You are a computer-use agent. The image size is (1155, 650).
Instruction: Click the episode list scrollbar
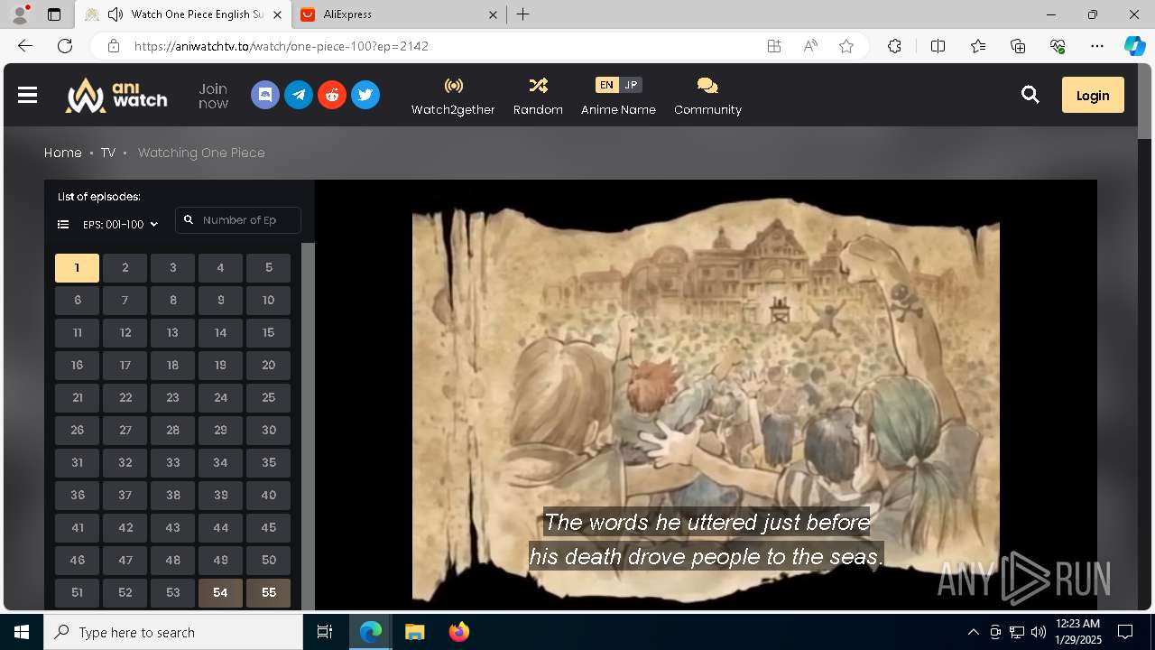308,426
